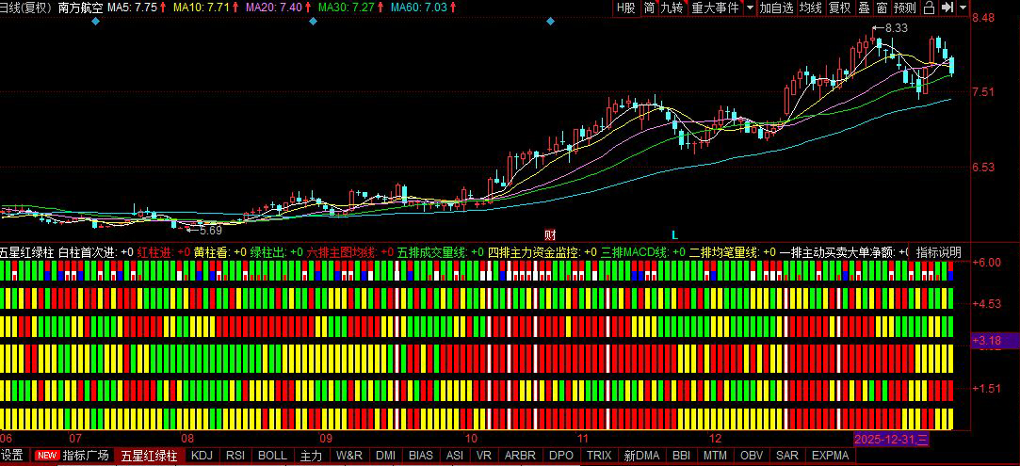The height and width of the screenshot is (466, 1020).
Task: Switch to the 新DMA indicator tab
Action: (x=641, y=455)
